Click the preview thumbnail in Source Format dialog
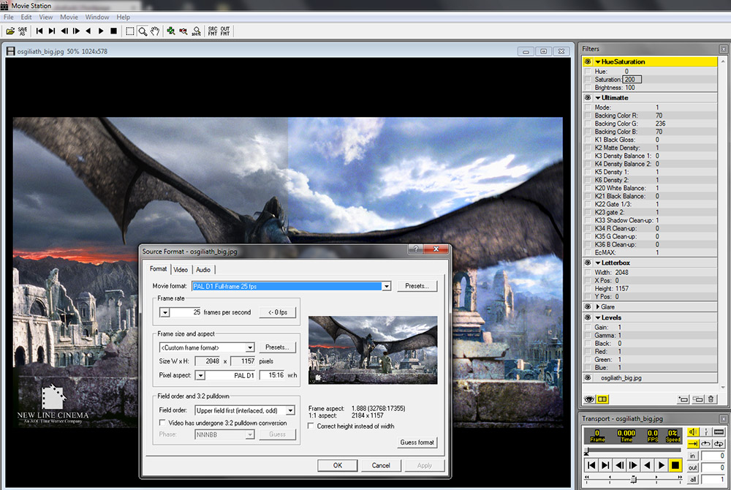 click(x=373, y=350)
